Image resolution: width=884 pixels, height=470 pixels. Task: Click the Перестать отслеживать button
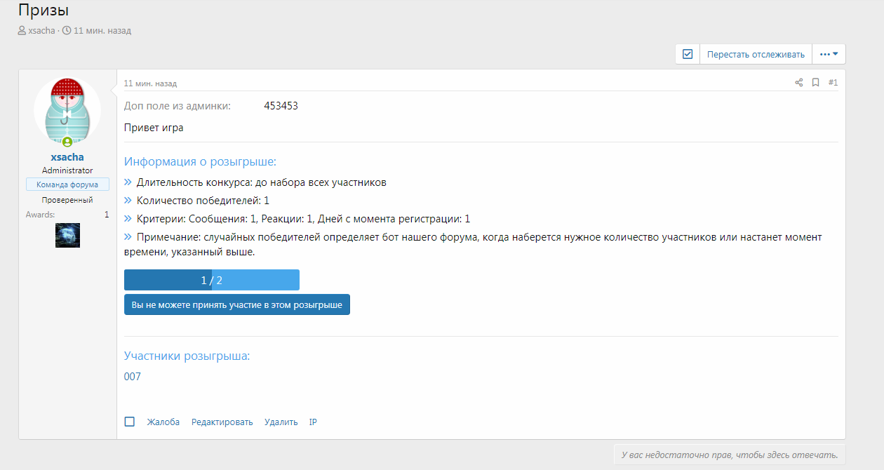[756, 54]
